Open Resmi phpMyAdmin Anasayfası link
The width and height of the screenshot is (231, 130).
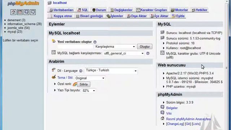point(188,119)
